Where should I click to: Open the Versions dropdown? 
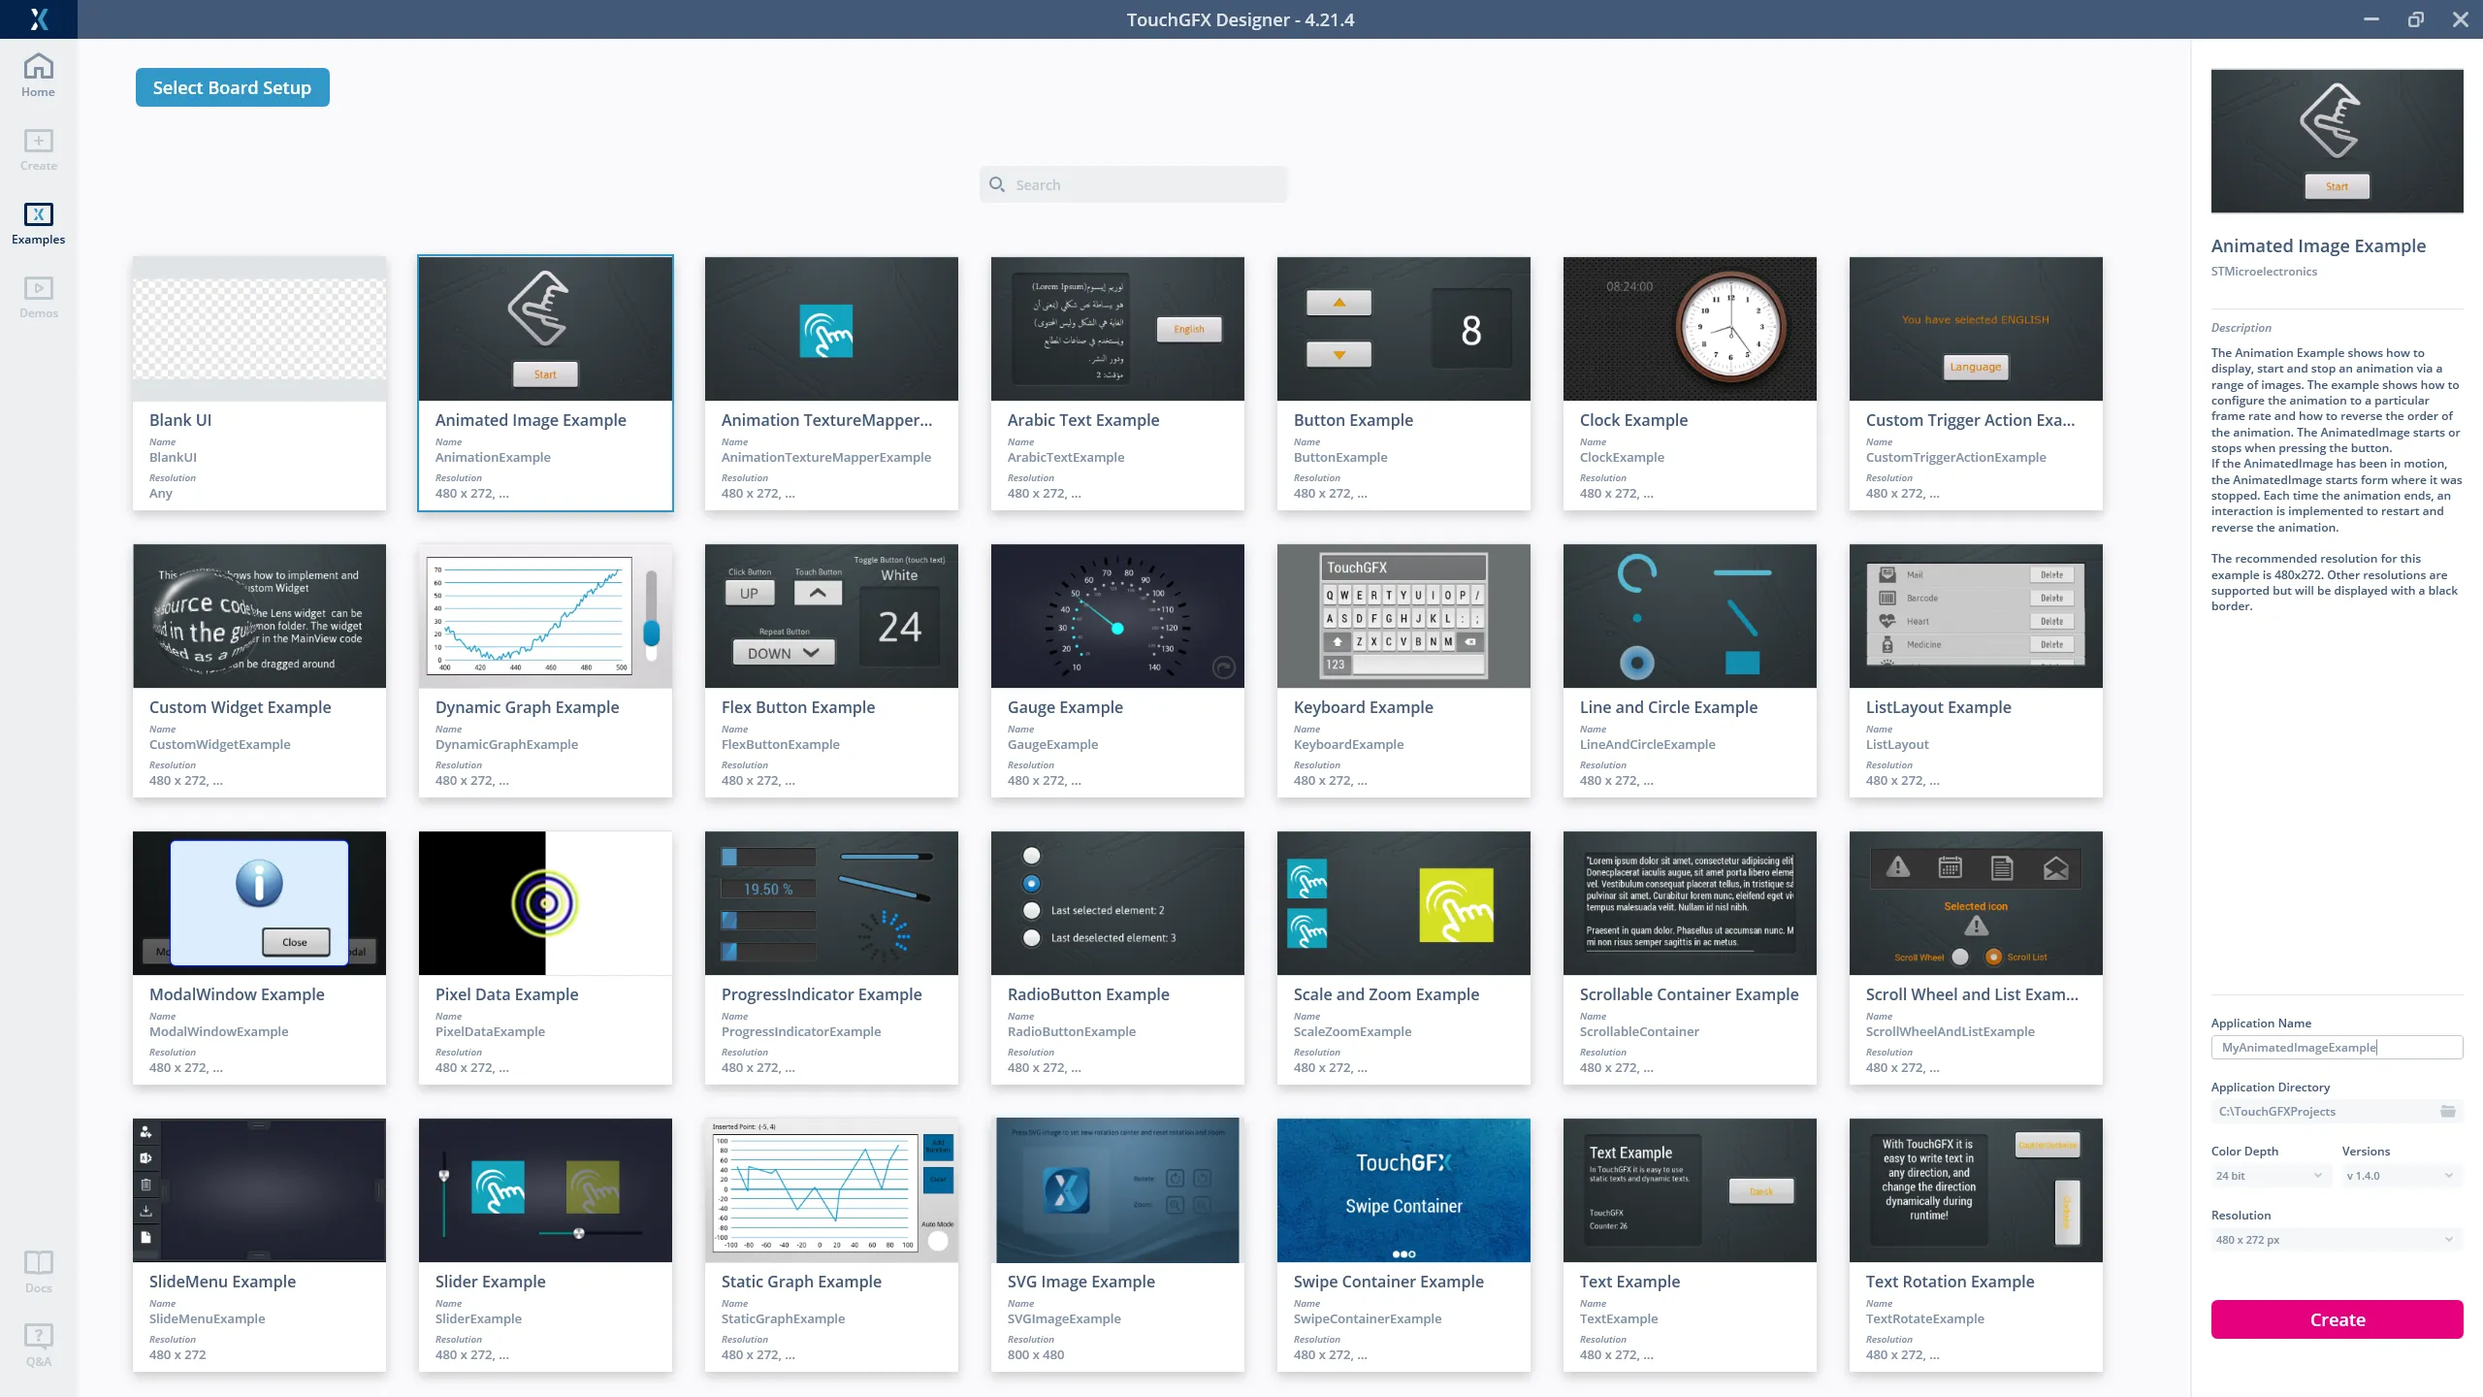pyautogui.click(x=2400, y=1176)
